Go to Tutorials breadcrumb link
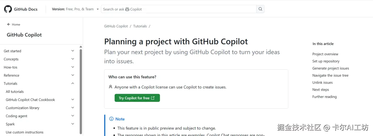 140,26
